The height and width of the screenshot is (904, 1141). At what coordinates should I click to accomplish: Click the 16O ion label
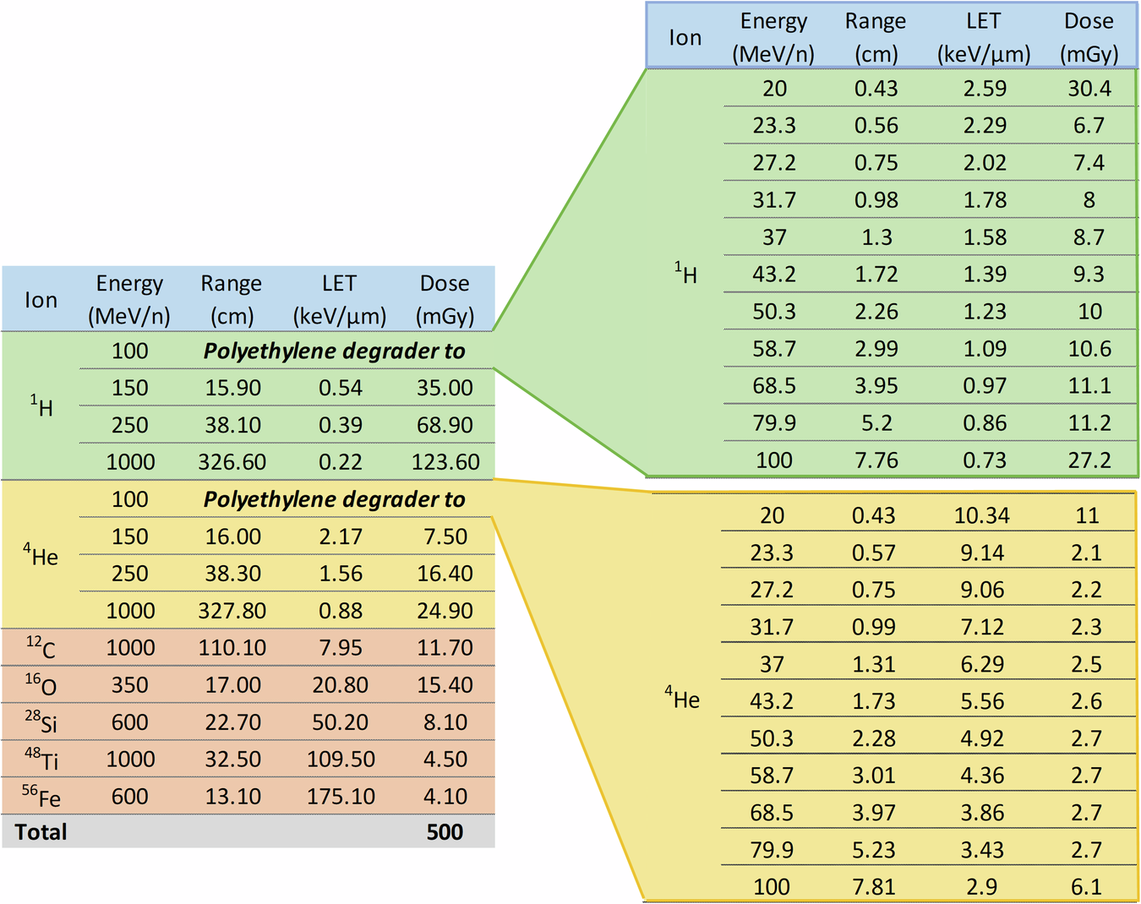point(41,684)
